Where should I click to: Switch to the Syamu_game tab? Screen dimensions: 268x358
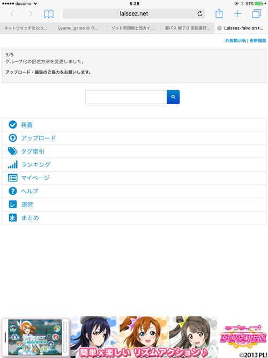click(x=80, y=28)
